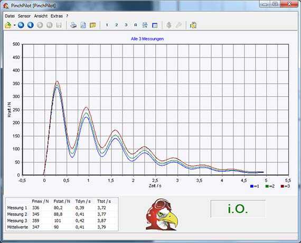Show measurement 2 curve via toolbar
301x243 pixels.
tap(117, 25)
